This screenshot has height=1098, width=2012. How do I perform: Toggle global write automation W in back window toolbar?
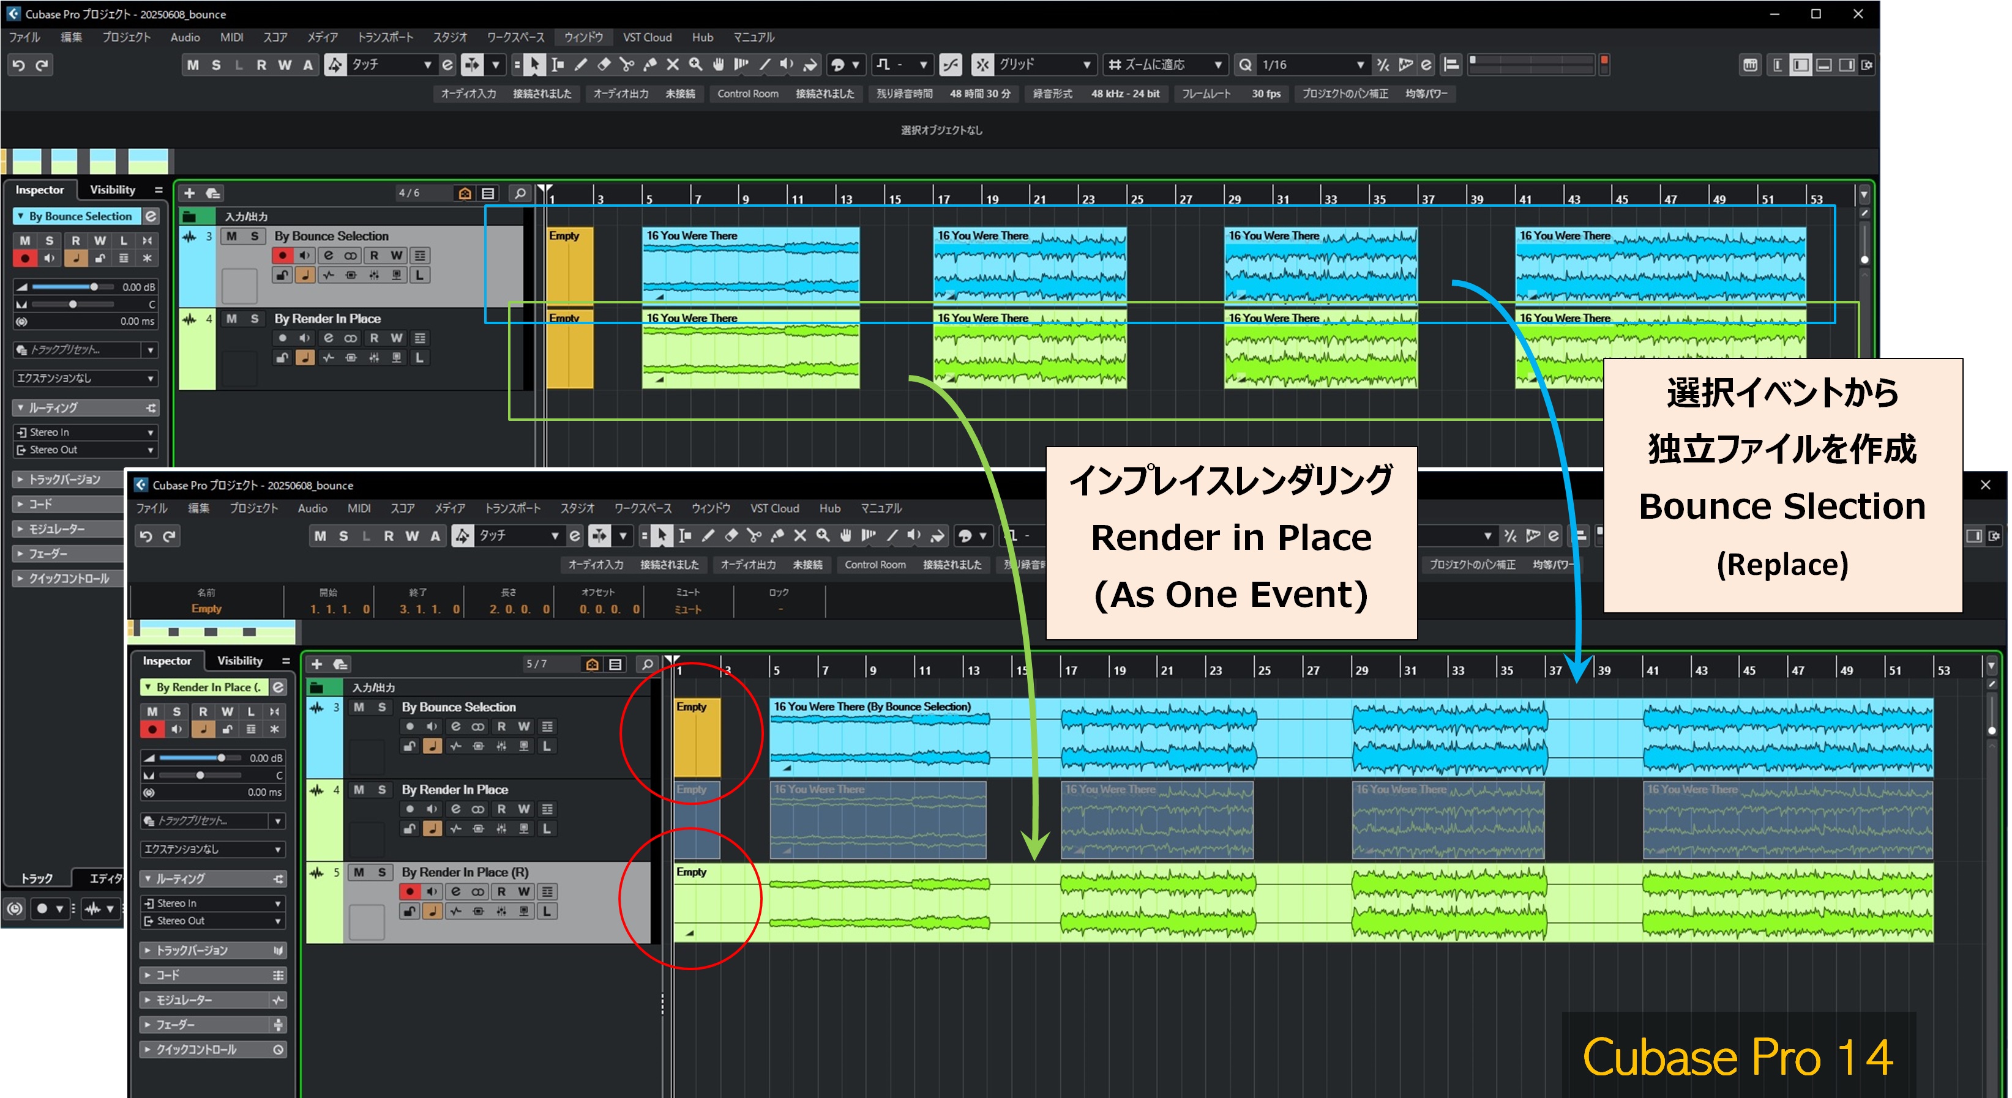click(284, 65)
